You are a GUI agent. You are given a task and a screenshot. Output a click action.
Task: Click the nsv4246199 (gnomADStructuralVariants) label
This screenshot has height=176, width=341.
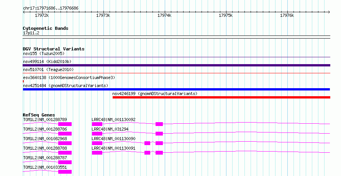click(155, 94)
